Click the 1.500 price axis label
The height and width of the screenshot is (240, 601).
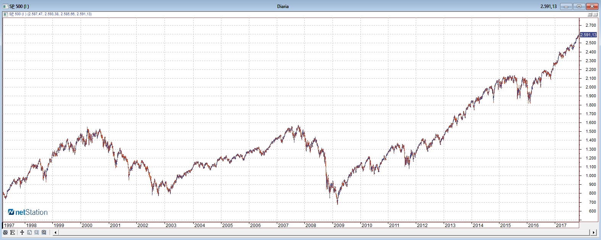coord(590,131)
